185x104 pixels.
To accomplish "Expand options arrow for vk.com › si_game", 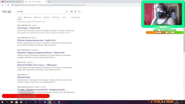I will (x=33, y=62).
